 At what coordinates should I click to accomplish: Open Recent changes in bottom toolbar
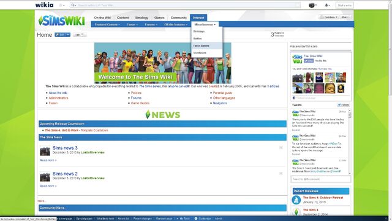pyautogui.click(x=143, y=219)
